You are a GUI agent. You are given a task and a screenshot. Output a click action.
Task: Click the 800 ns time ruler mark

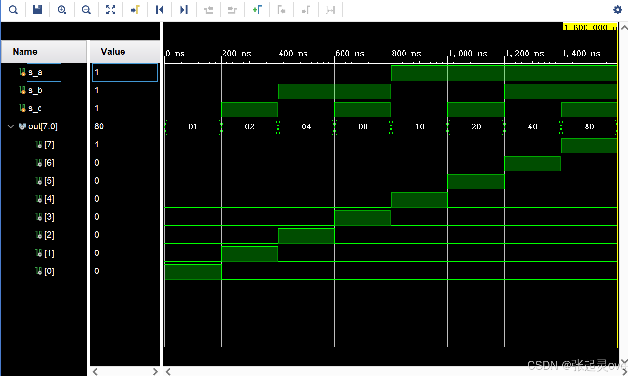tap(406, 54)
